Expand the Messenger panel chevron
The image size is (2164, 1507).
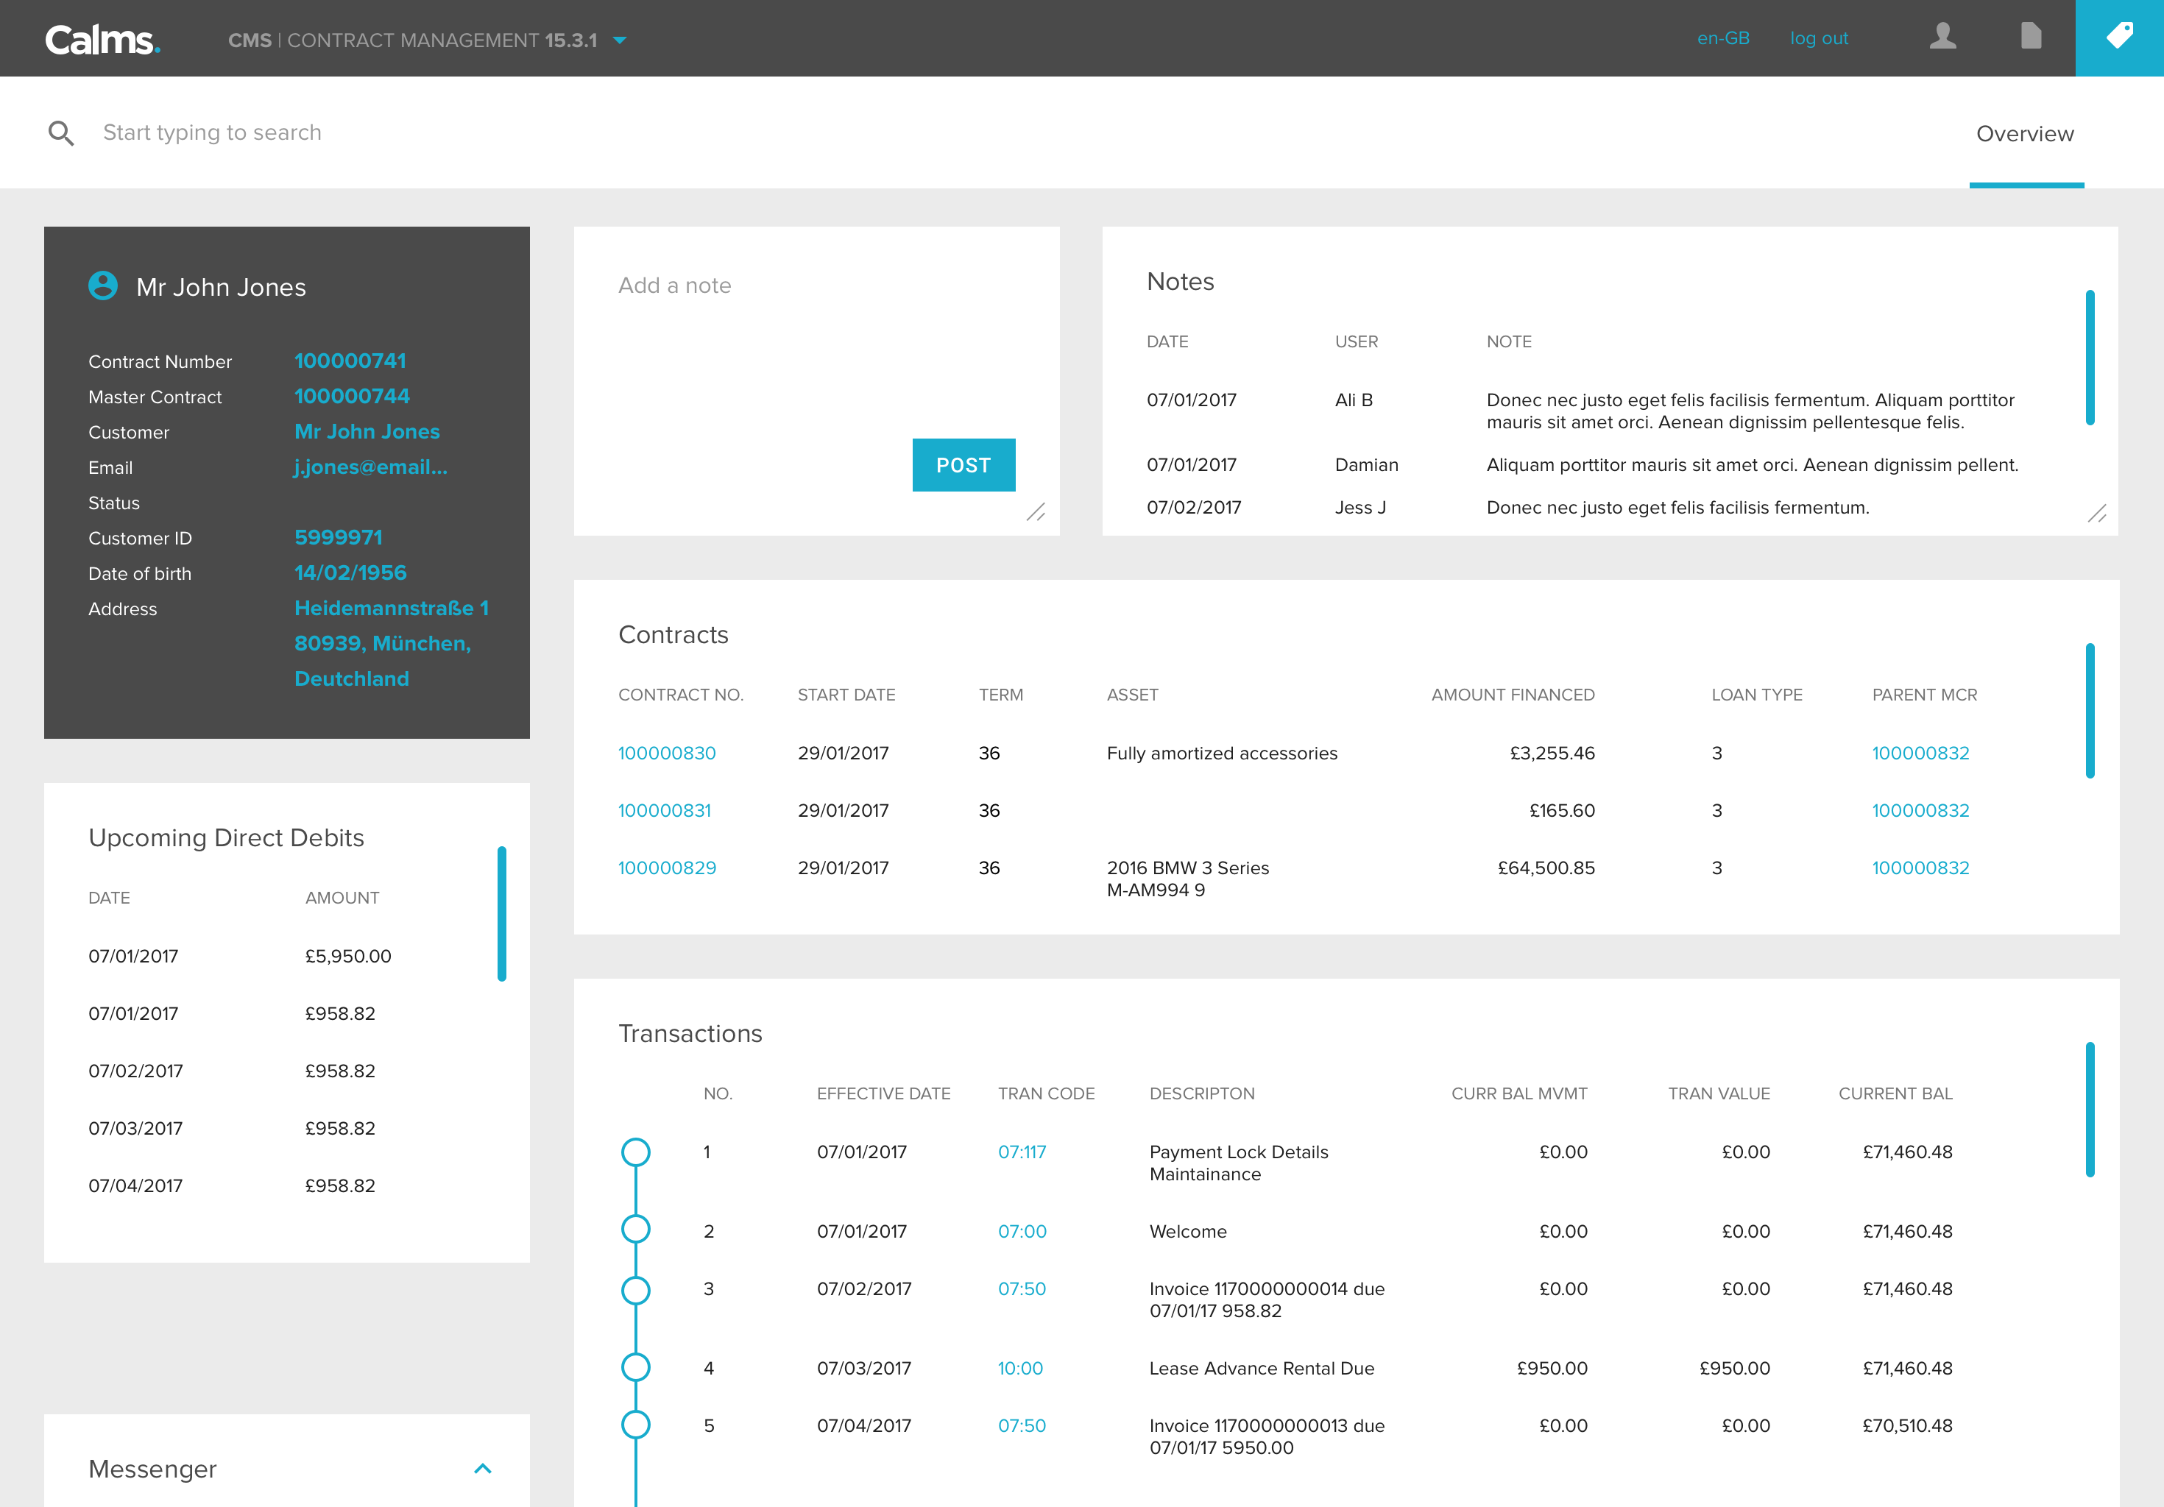click(483, 1468)
